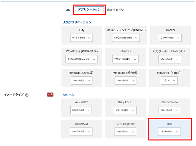
Task: Select the Docker application card title
Action: tap(171, 30)
